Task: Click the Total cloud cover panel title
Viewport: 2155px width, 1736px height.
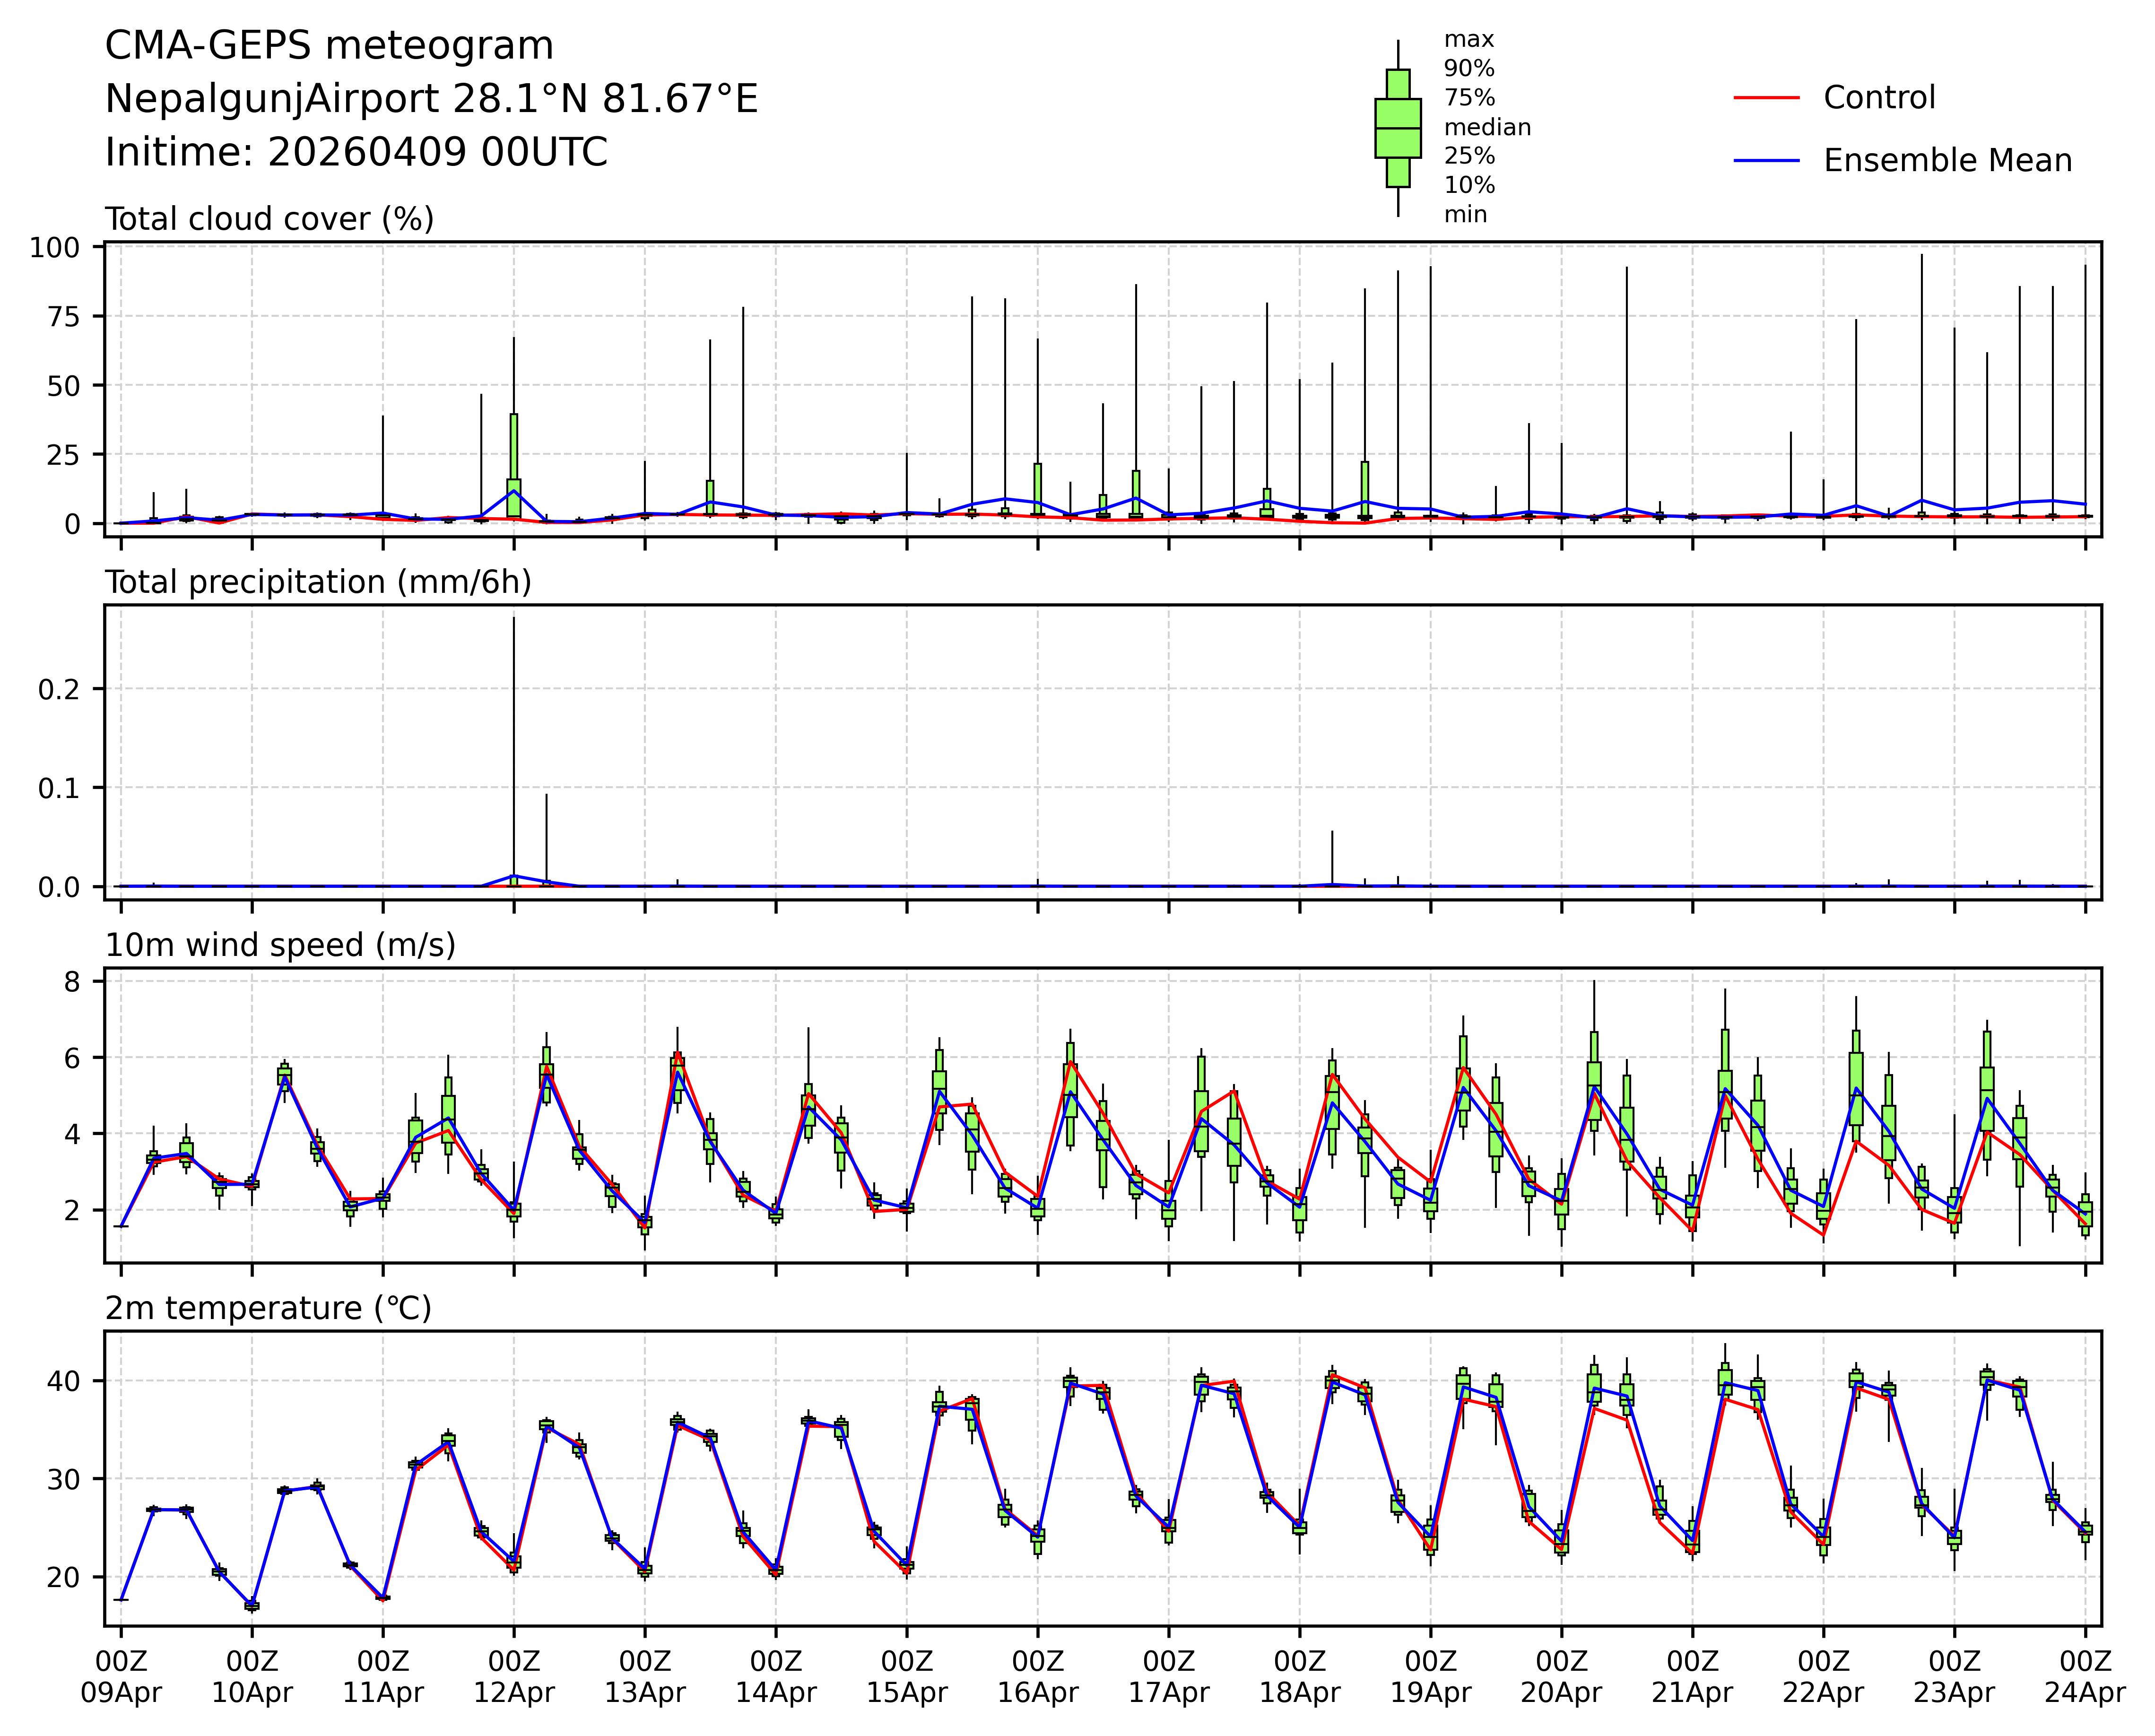Action: point(269,219)
